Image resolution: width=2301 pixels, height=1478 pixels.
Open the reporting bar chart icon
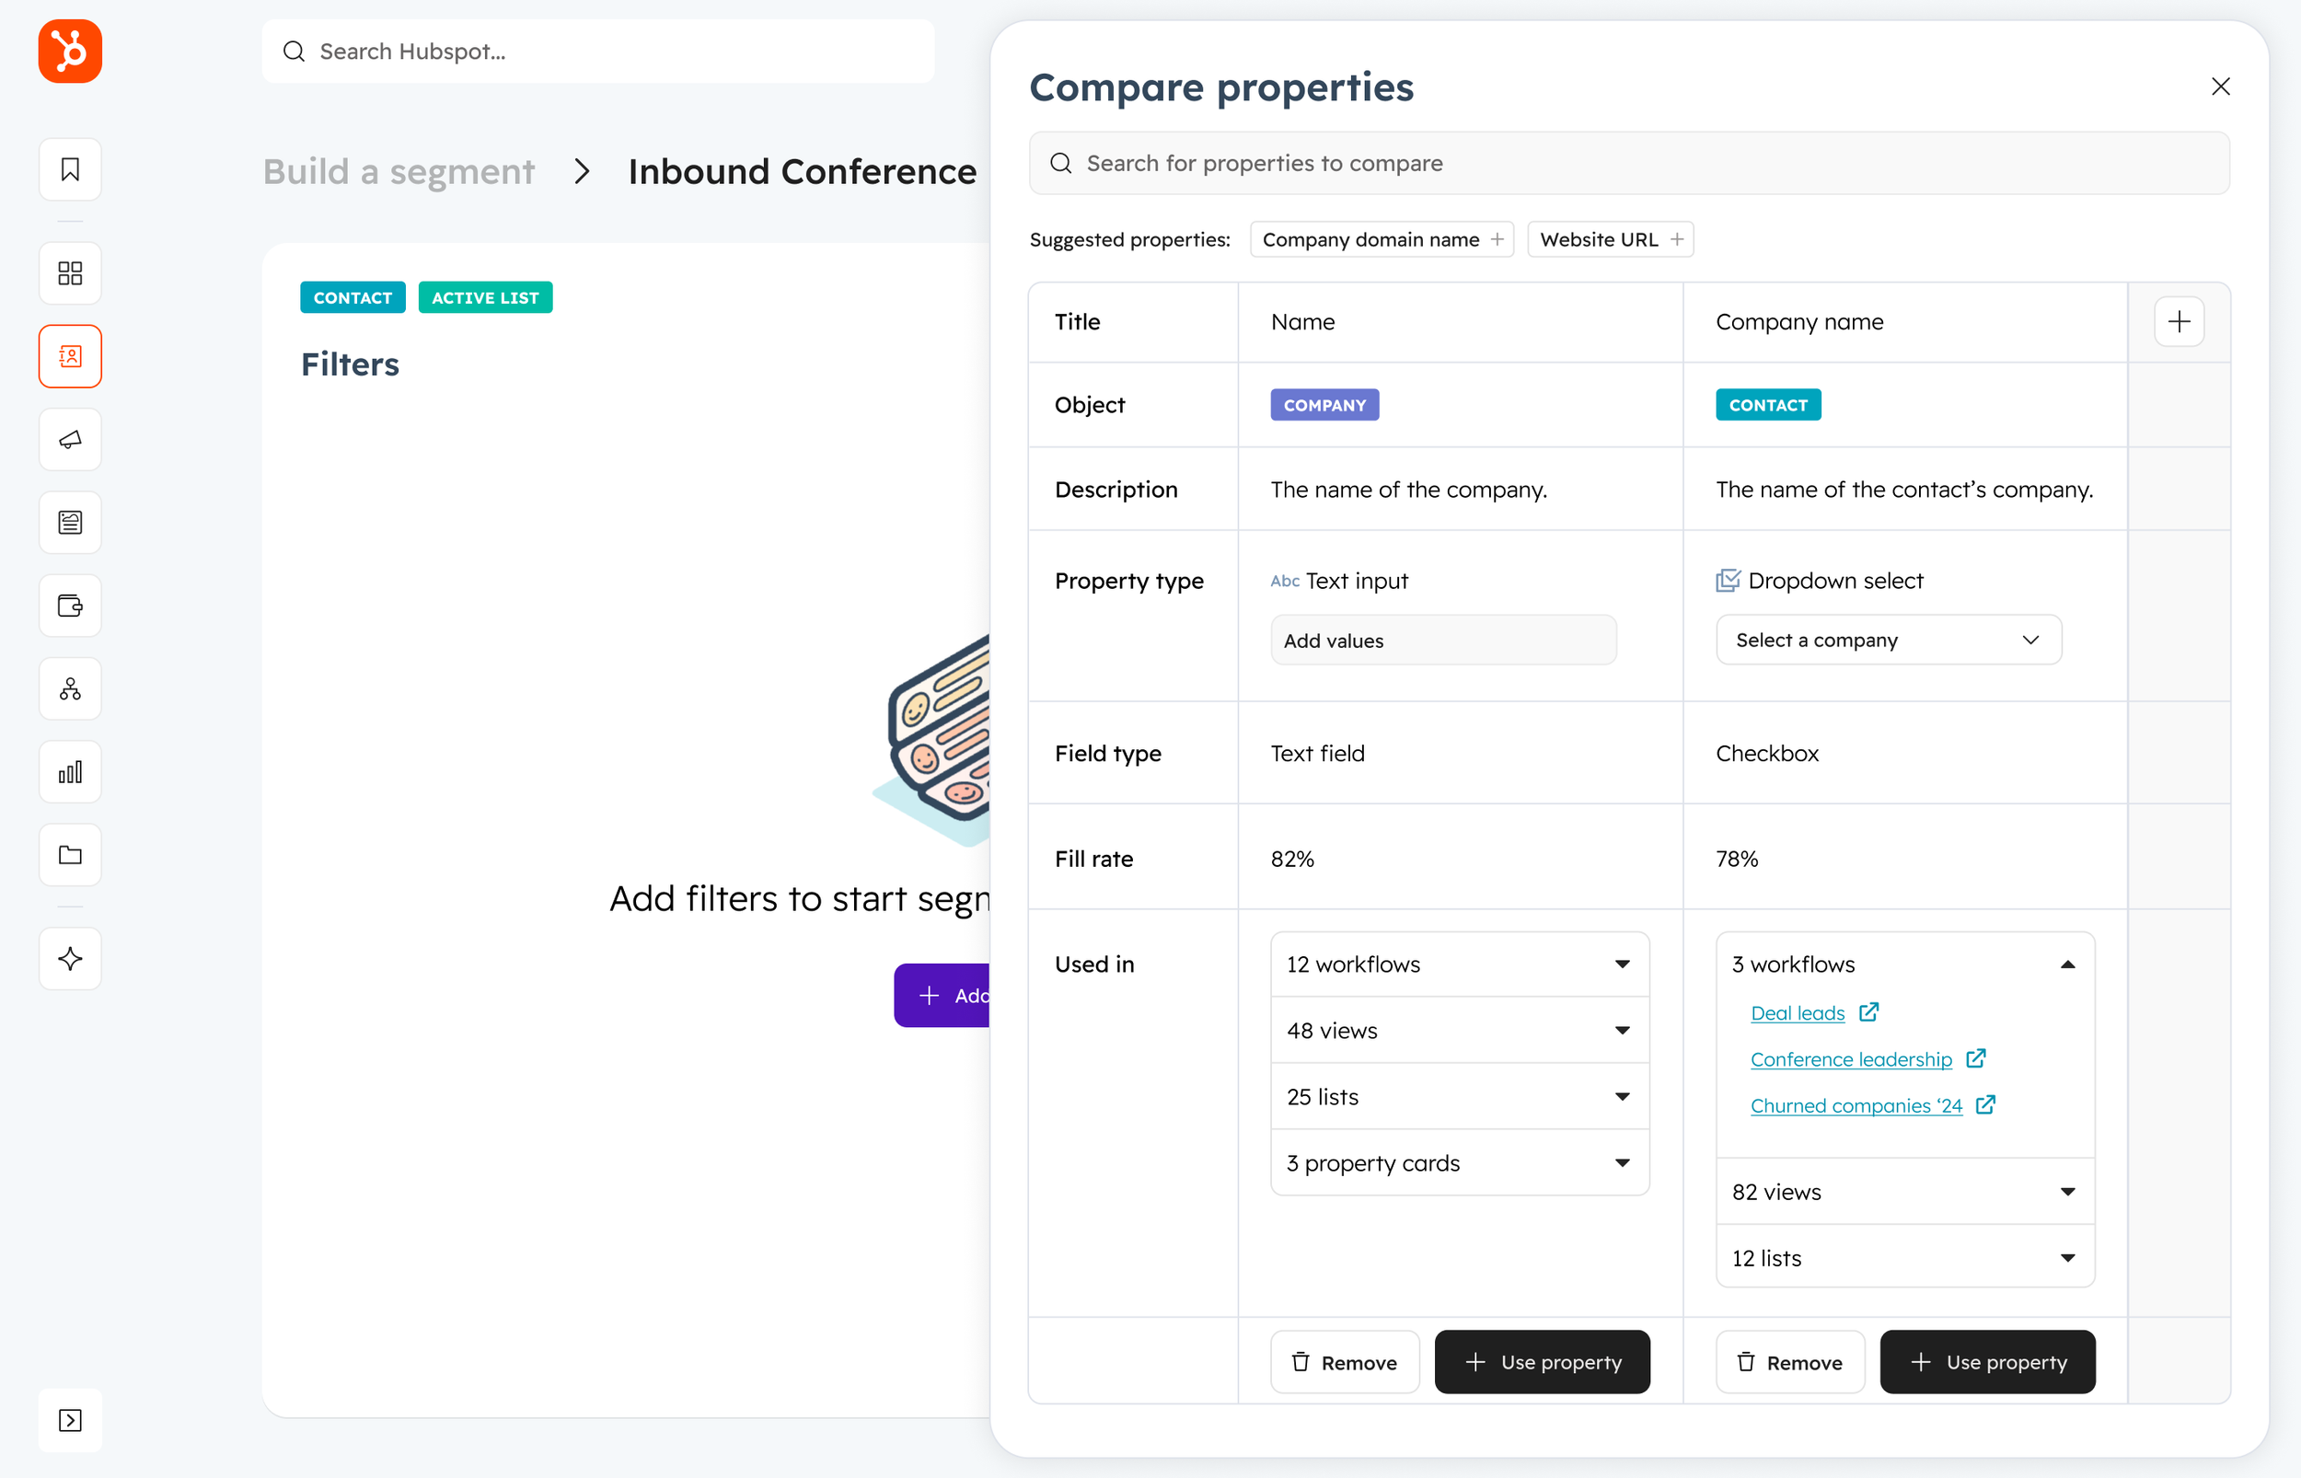point(70,773)
